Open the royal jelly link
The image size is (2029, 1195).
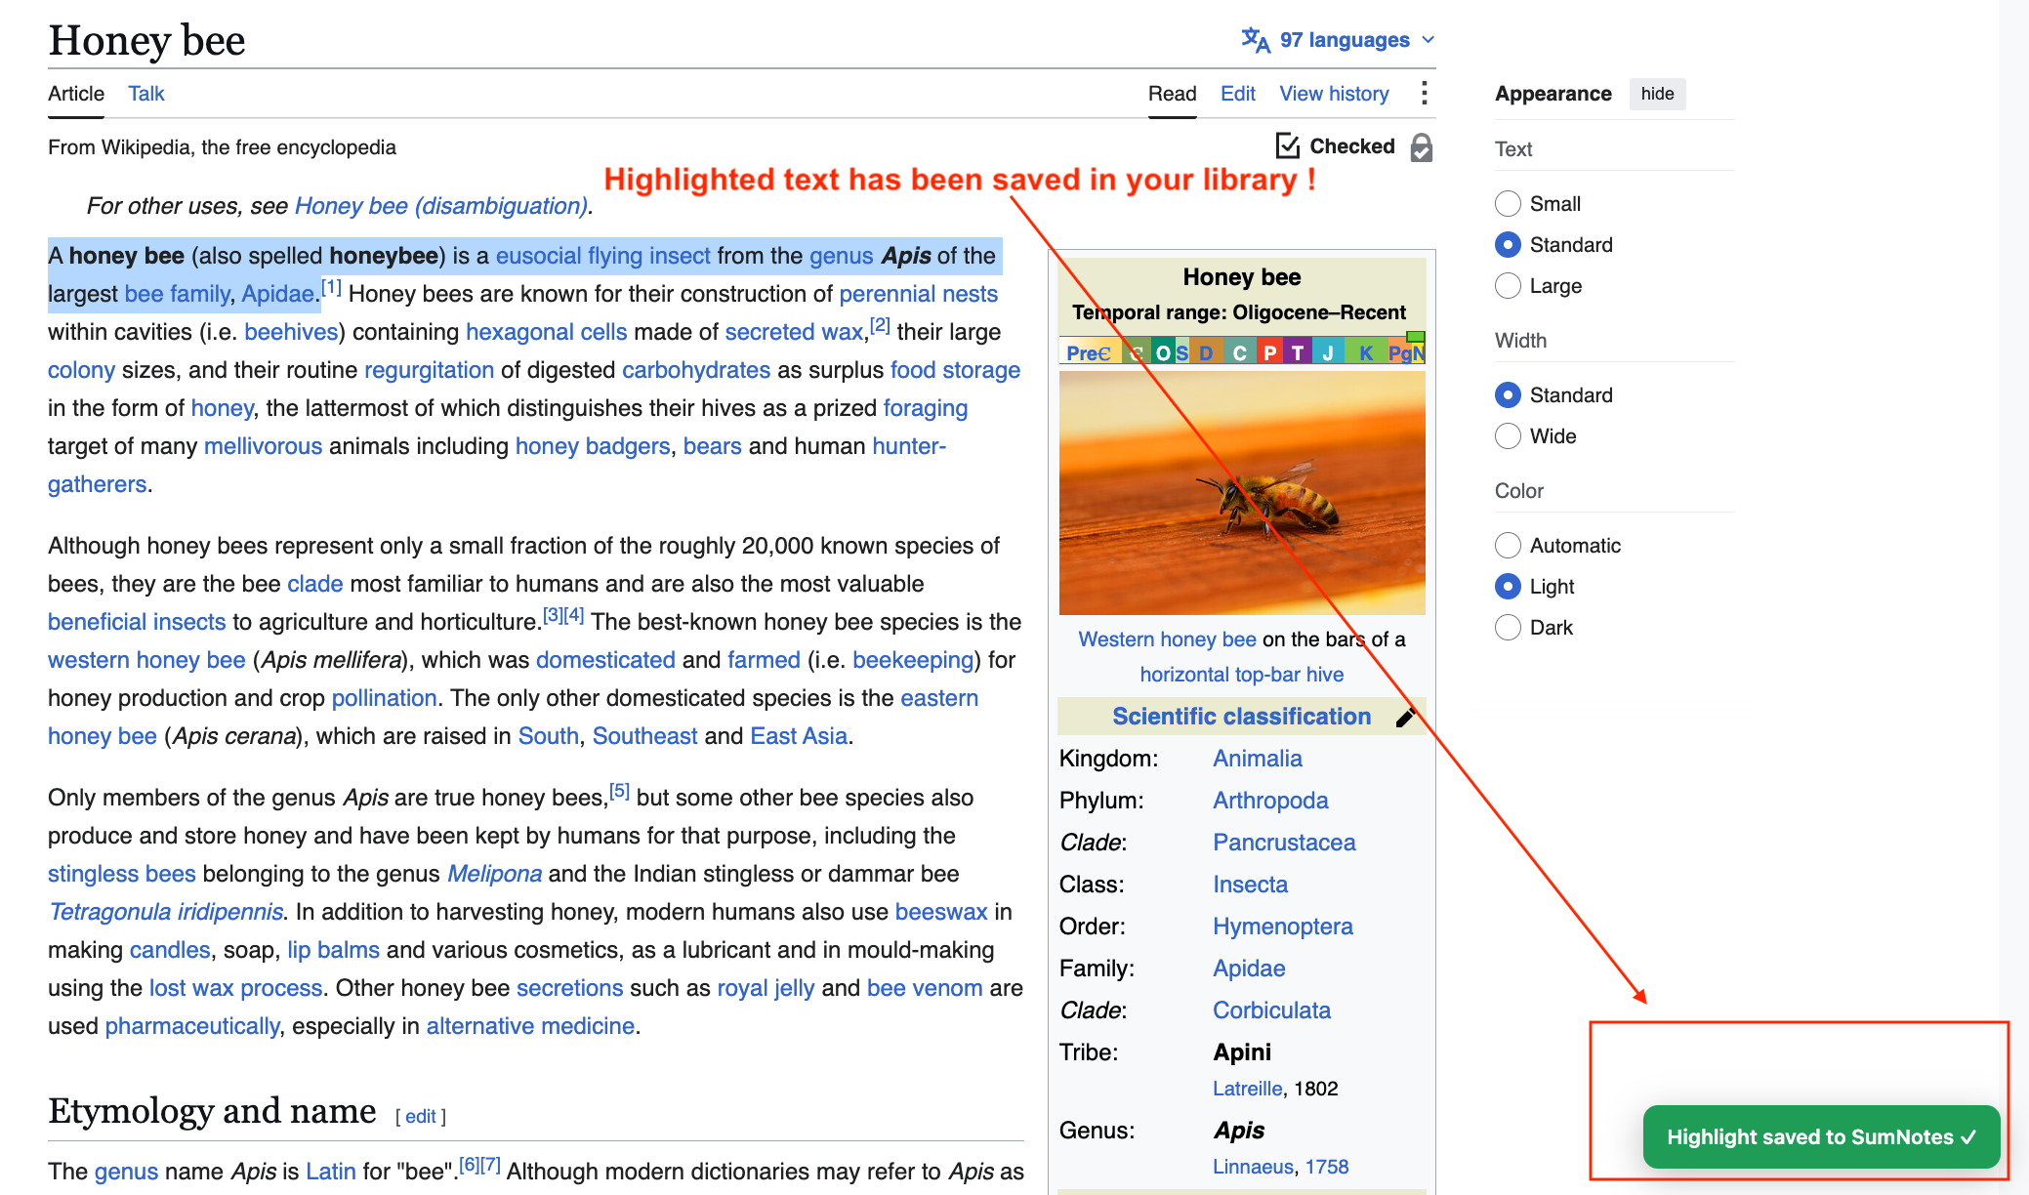pos(766,988)
